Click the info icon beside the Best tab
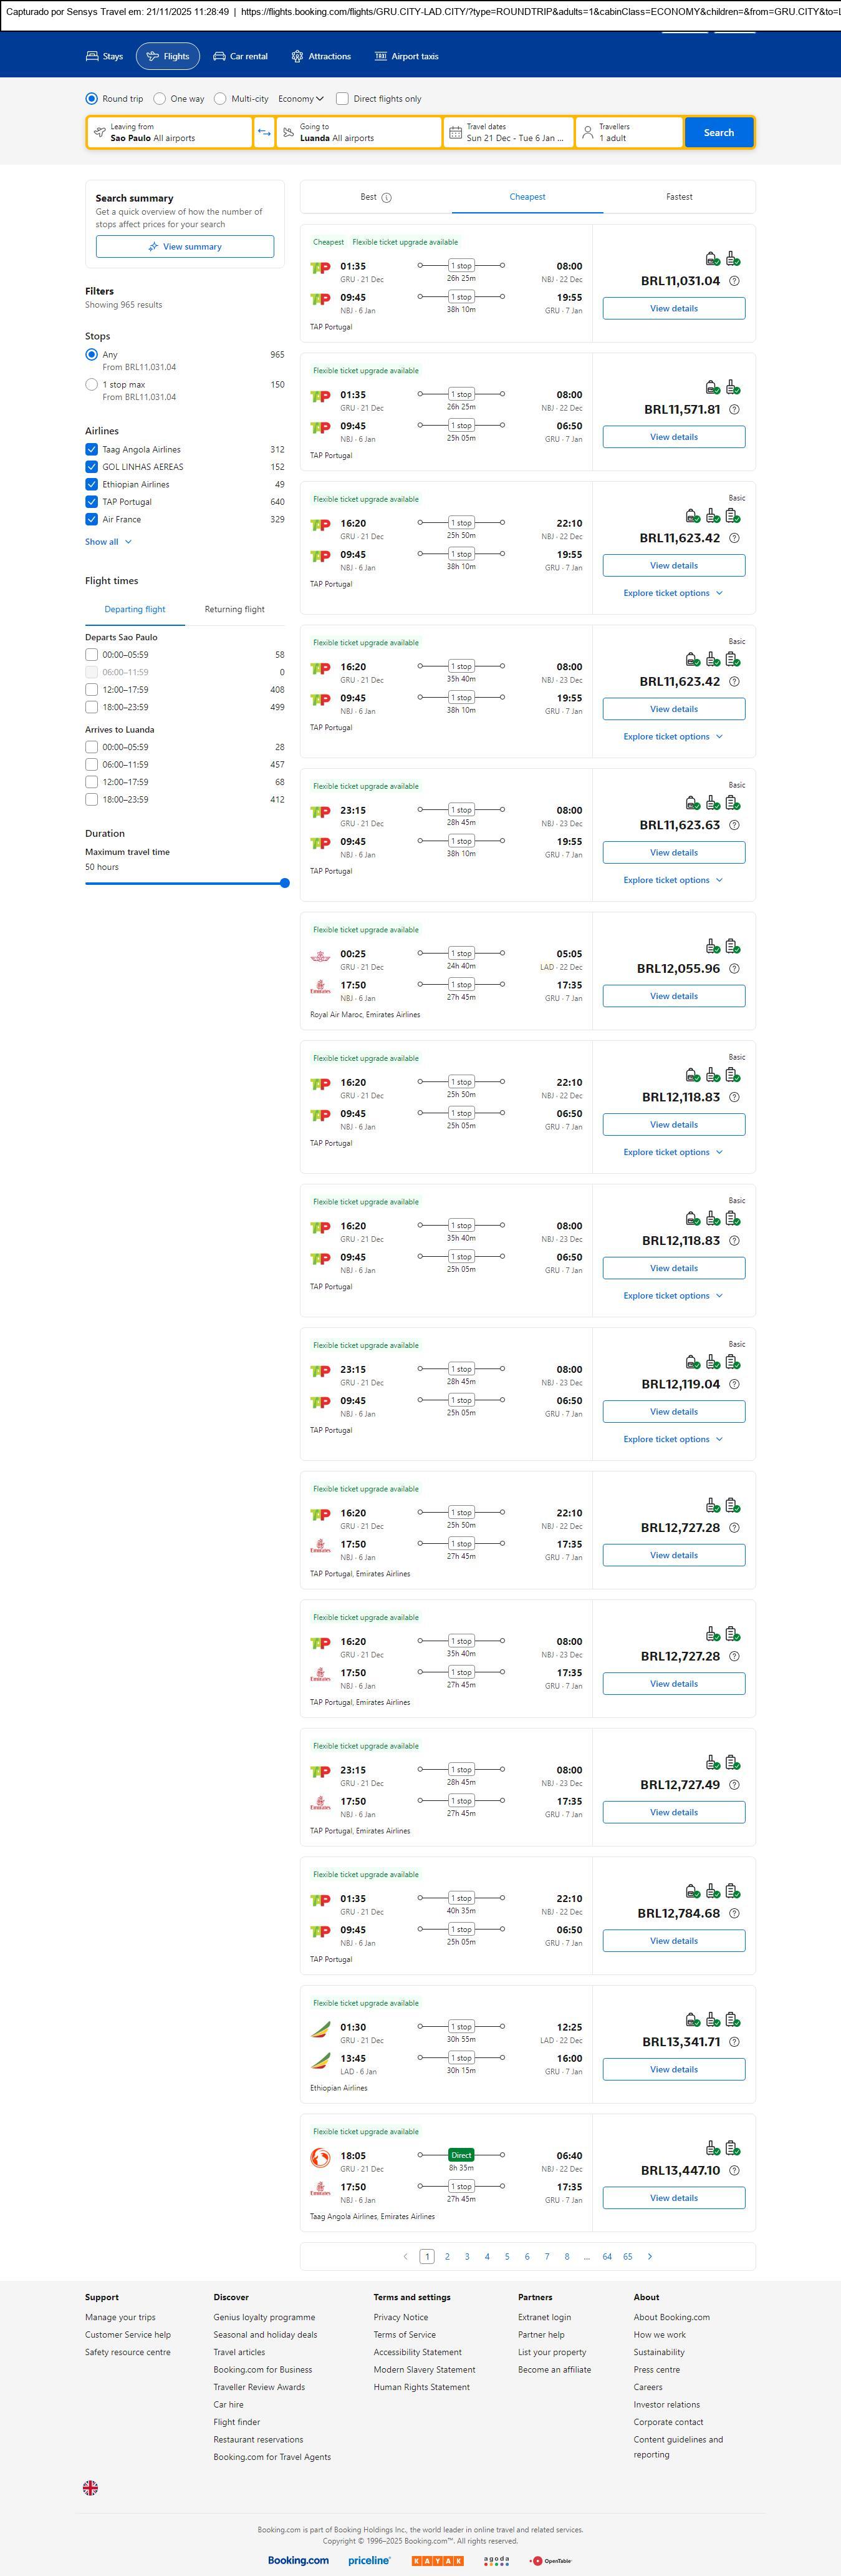The image size is (841, 2576). point(387,198)
